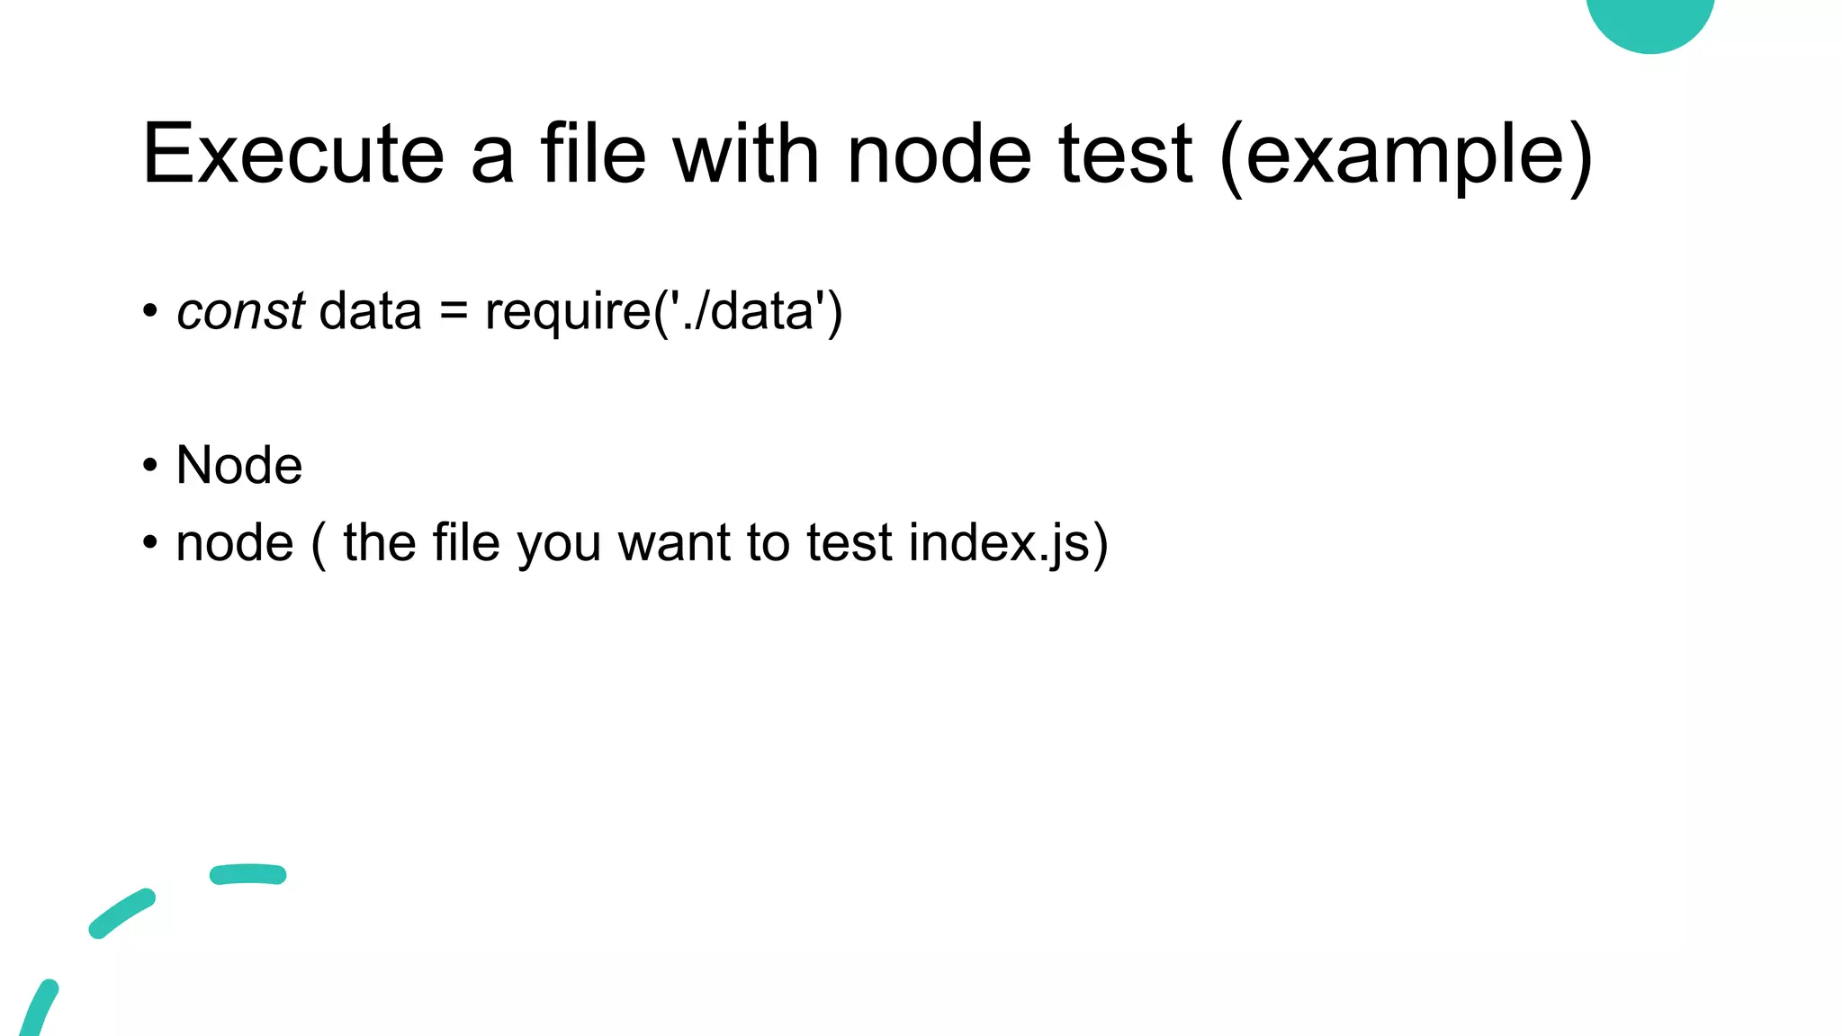Select the word '(example)' in the title
Screen dimensions: 1843x1036
[1407, 158]
